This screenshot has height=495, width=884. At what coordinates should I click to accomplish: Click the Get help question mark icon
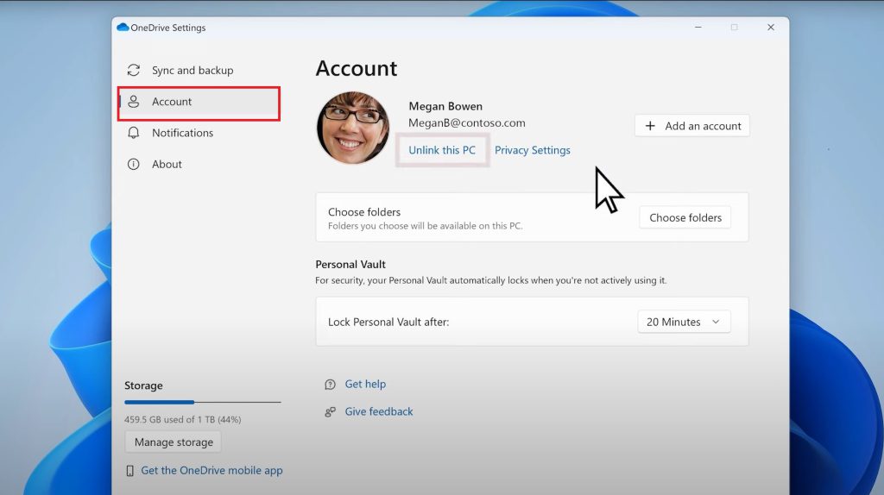point(330,385)
